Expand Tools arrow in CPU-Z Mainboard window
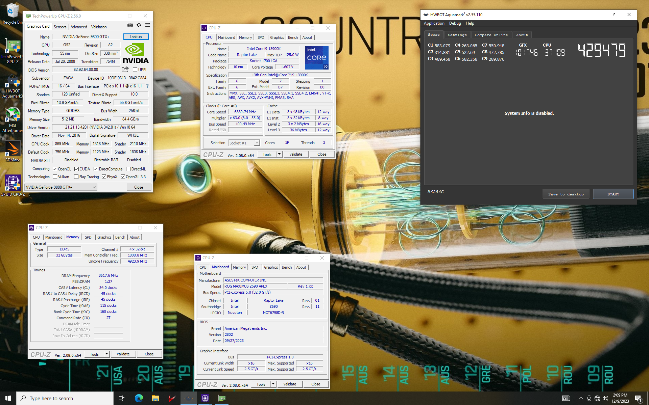649x405 pixels. pos(273,384)
